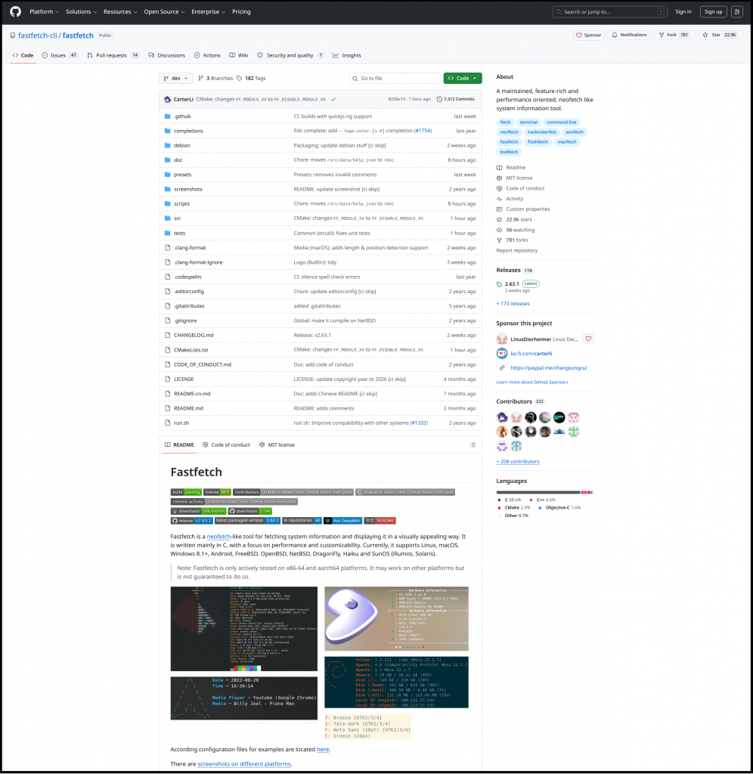
Task: Open the dev branch selector dropdown
Action: 176,78
